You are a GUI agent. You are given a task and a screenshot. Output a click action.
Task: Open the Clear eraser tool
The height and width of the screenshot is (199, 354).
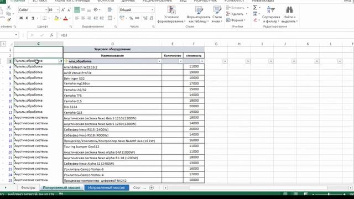(x=255, y=20)
